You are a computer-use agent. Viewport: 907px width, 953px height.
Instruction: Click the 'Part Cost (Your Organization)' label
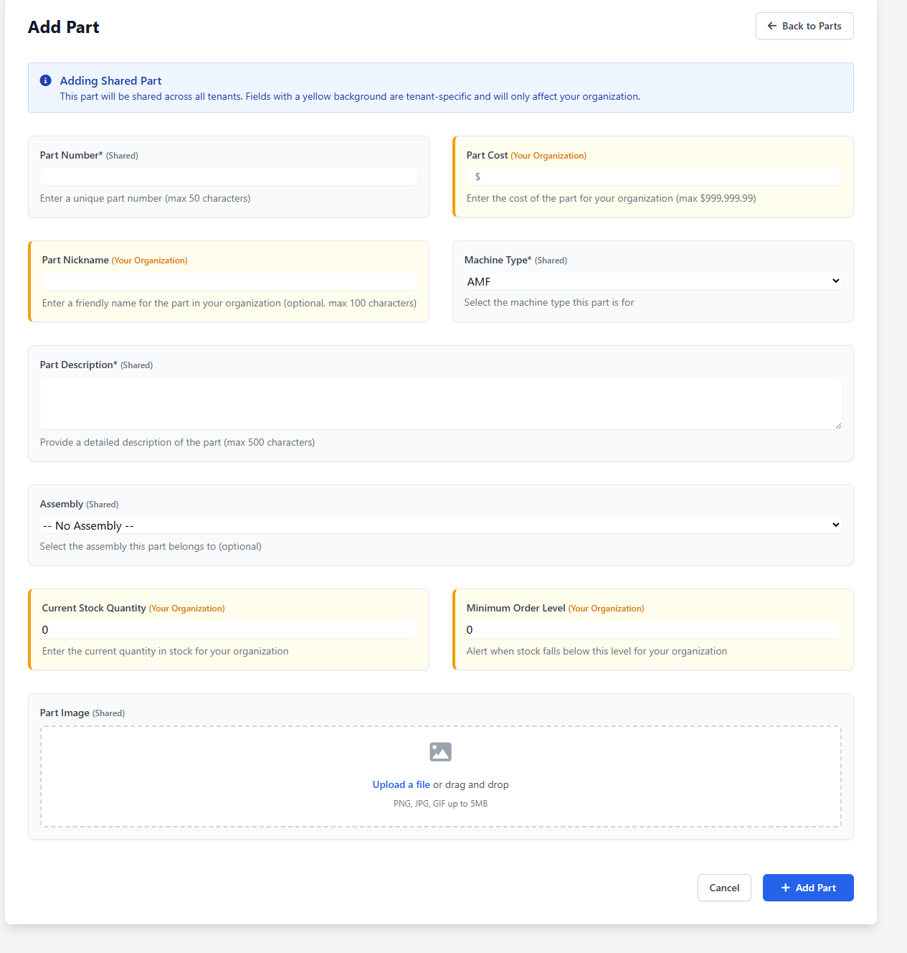(x=526, y=155)
